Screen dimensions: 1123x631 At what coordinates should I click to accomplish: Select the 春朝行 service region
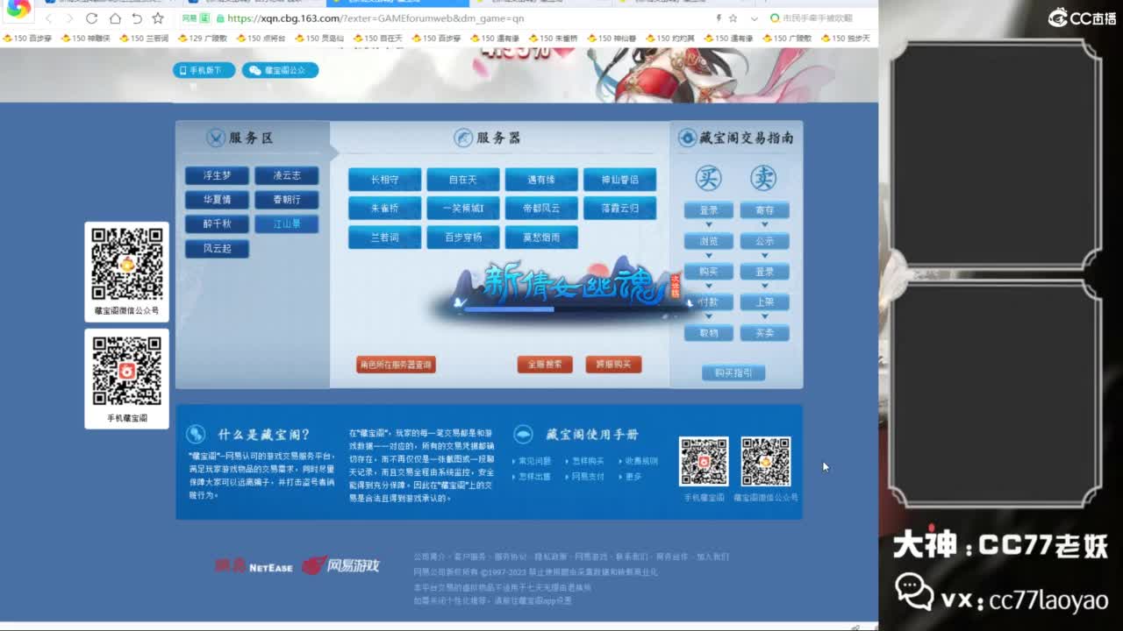pyautogui.click(x=287, y=200)
